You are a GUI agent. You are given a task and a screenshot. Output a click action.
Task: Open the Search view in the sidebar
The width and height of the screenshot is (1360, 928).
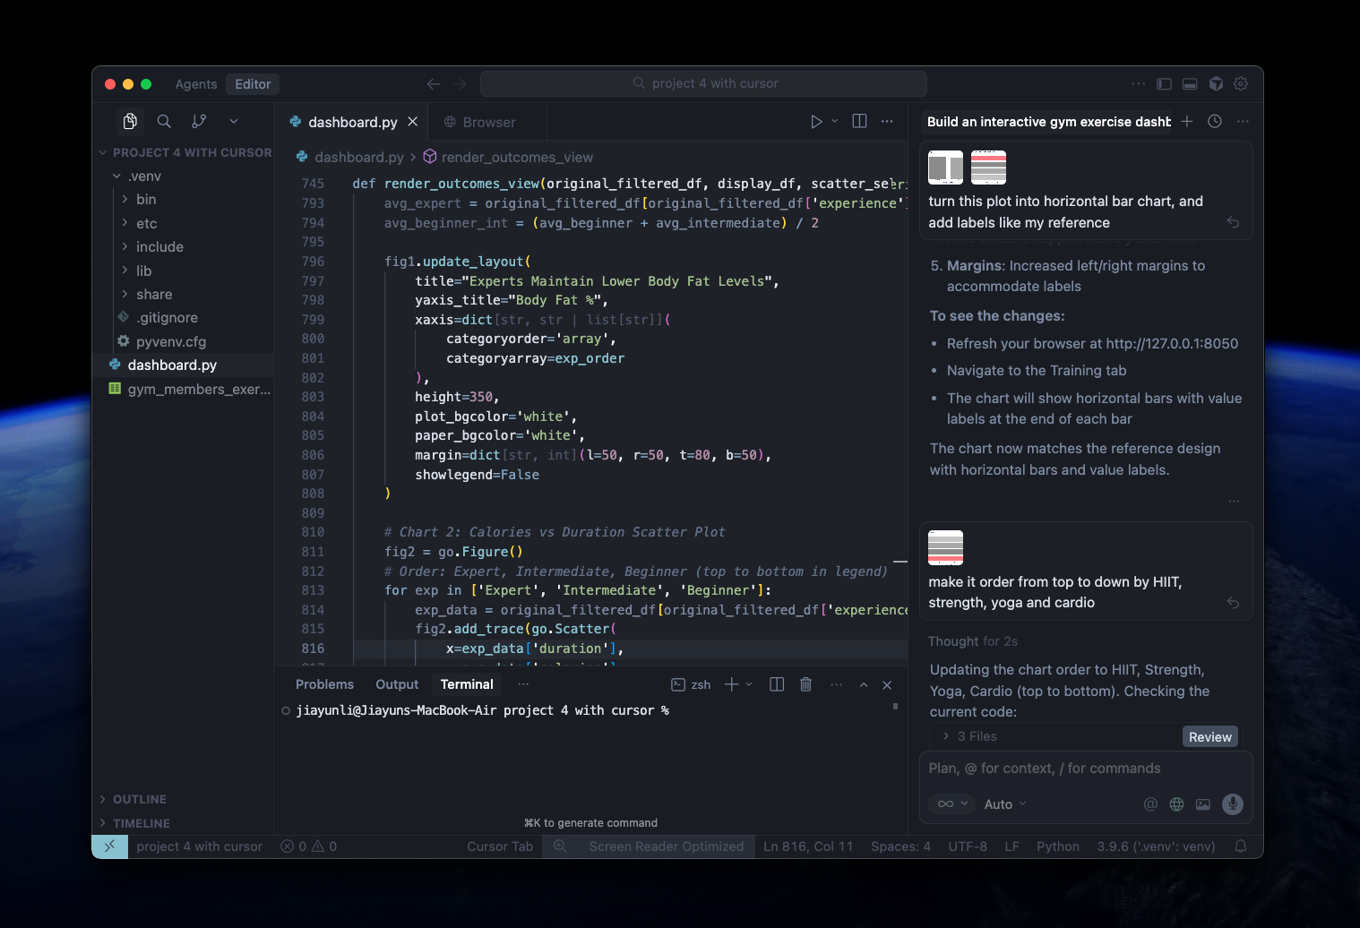click(x=164, y=121)
